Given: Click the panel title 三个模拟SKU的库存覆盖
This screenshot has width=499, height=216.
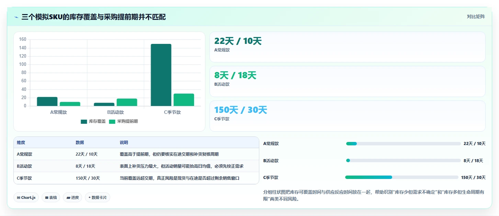Looking at the screenshot, I should click(x=93, y=17).
